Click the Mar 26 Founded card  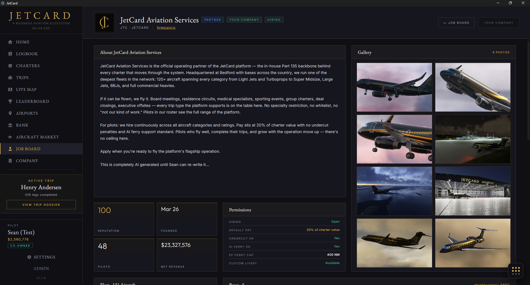tap(187, 219)
